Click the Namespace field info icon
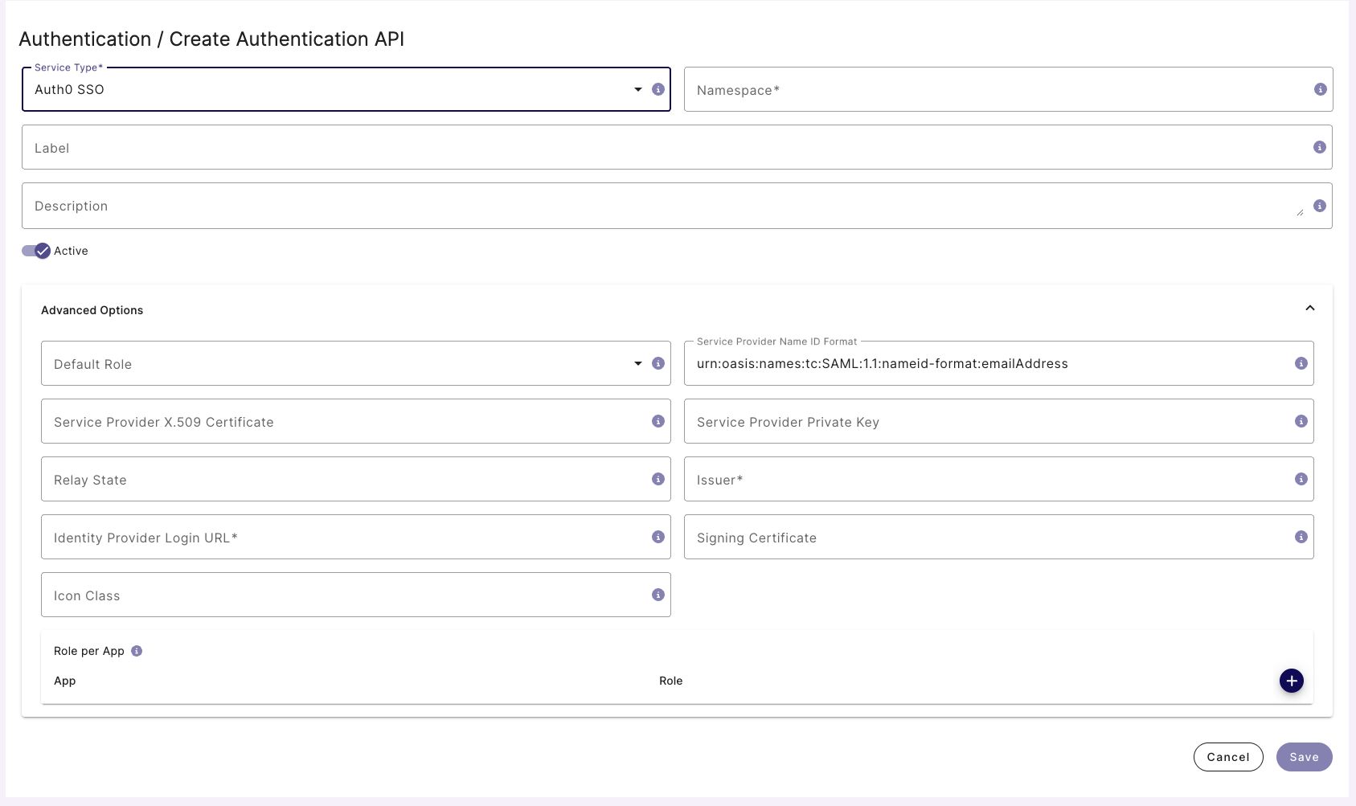The width and height of the screenshot is (1356, 806). click(x=1319, y=89)
